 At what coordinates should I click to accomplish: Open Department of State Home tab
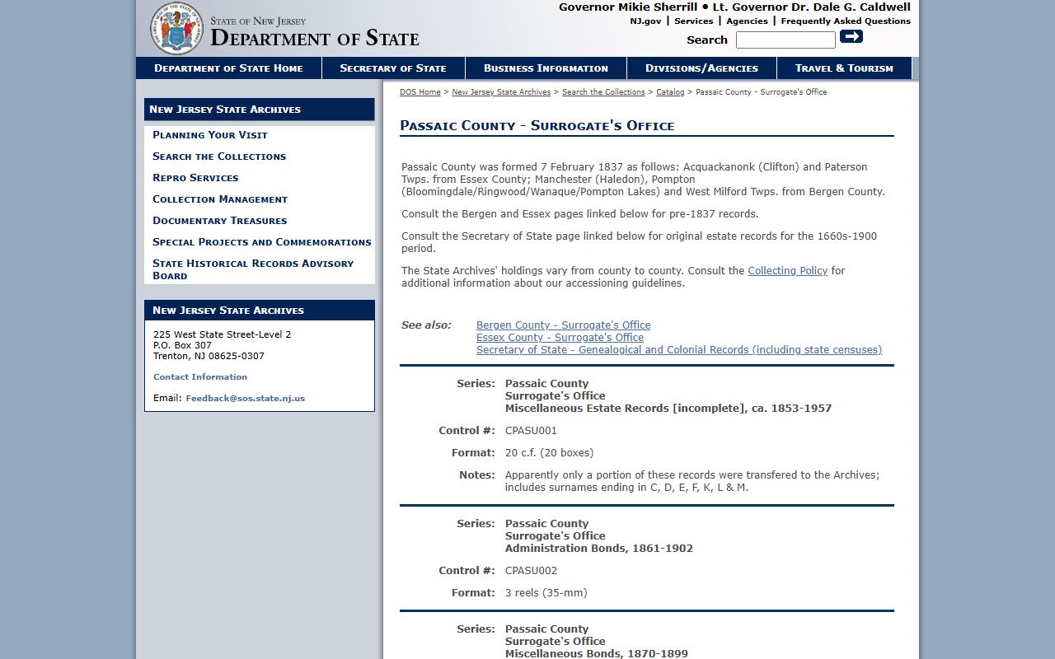tap(228, 68)
